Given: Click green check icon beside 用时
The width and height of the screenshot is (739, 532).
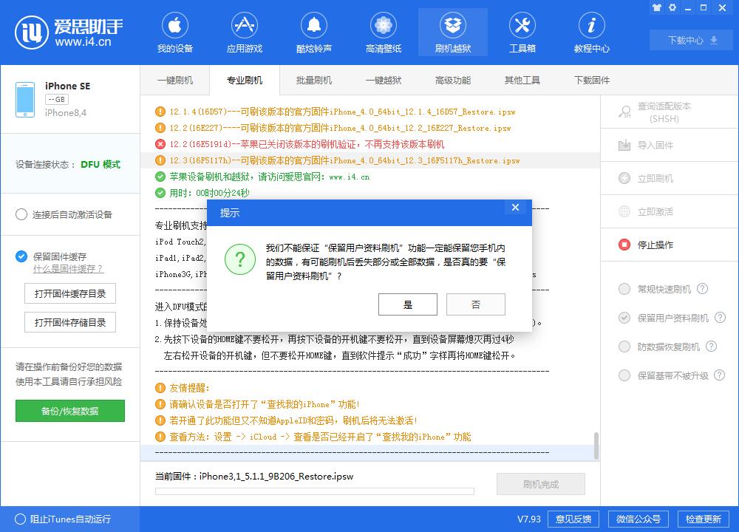Looking at the screenshot, I should pyautogui.click(x=160, y=193).
